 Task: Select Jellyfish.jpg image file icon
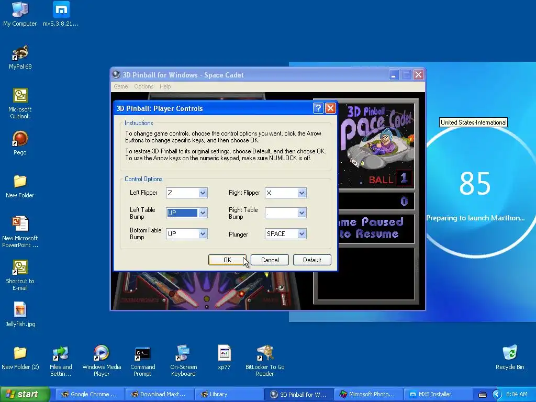pos(20,315)
